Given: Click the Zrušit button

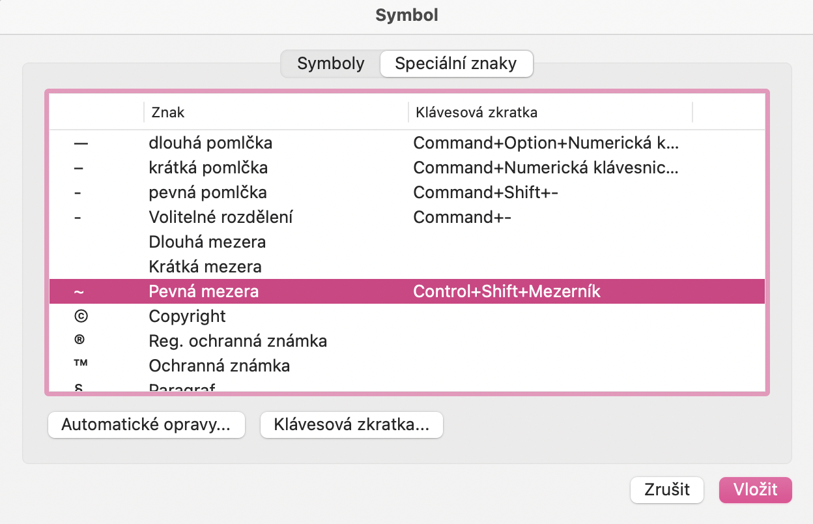Looking at the screenshot, I should click(666, 489).
